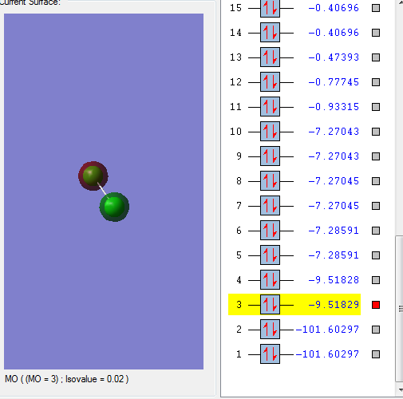Click electron occupancy box of orbital 10
Image resolution: width=403 pixels, height=399 pixels.
tap(270, 132)
